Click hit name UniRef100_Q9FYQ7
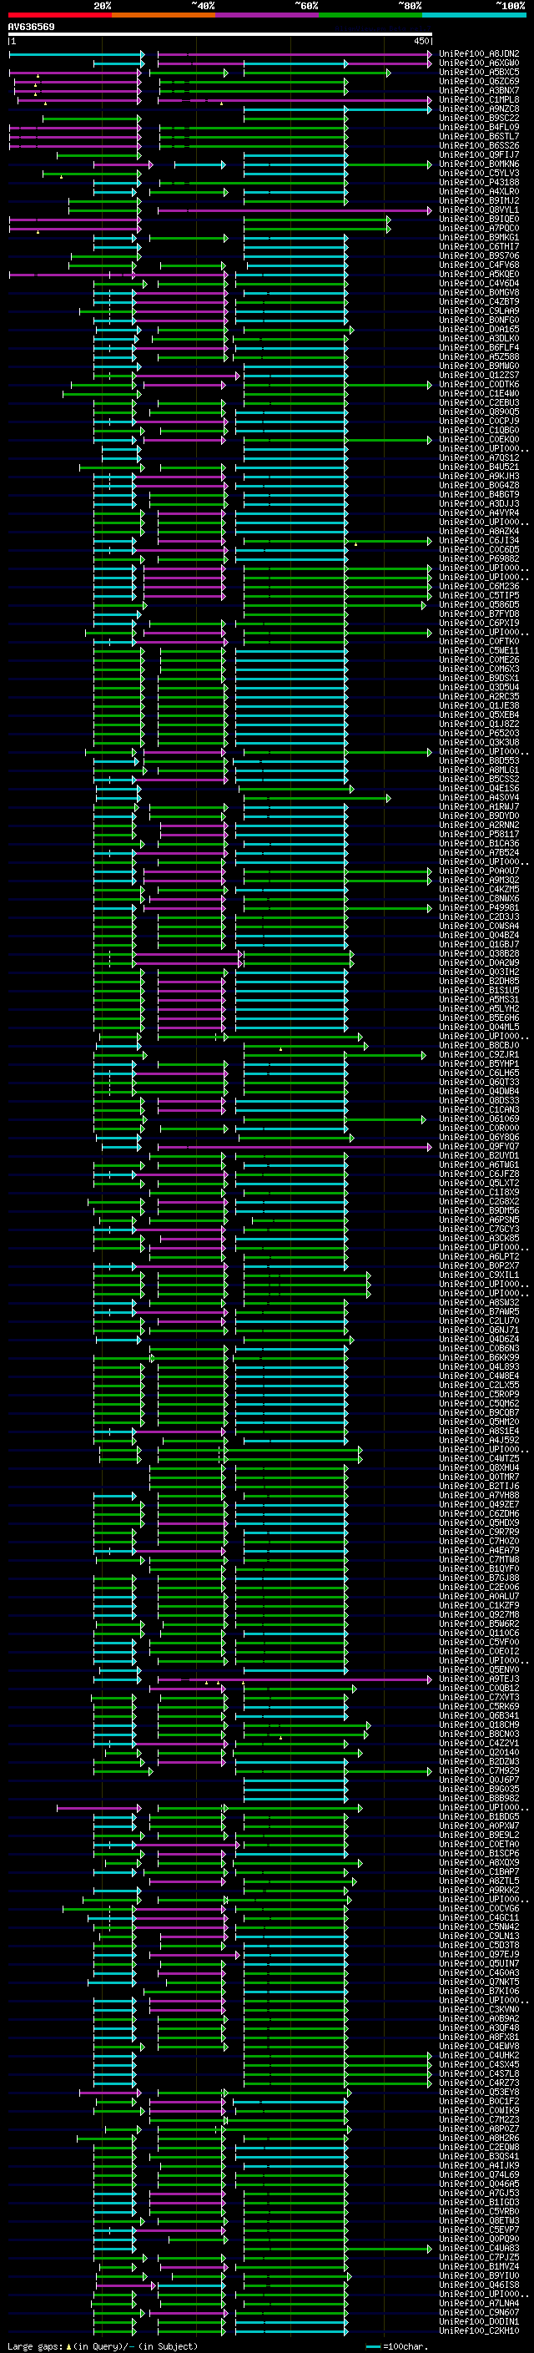This screenshot has height=2353, width=534. [479, 1146]
